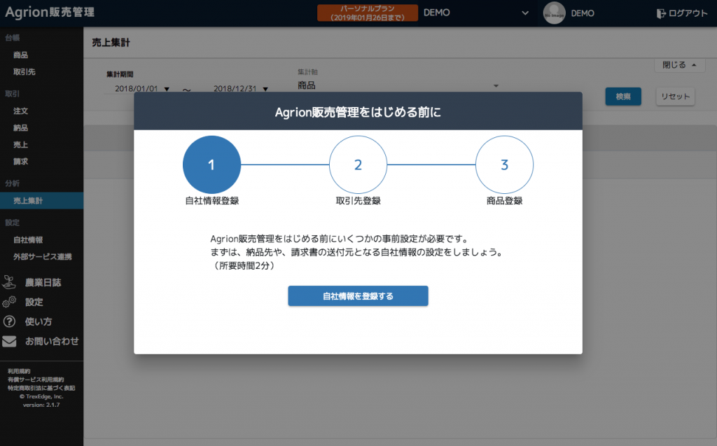Click the 利用規約 footer link
This screenshot has width=717, height=446.
[19, 371]
